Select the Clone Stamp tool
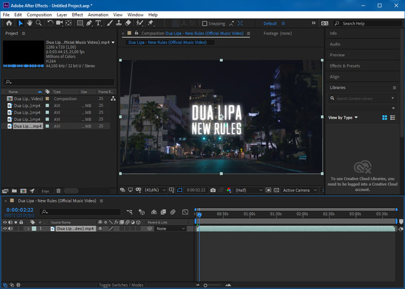Viewport: 405px width, 289px height. [x=119, y=23]
